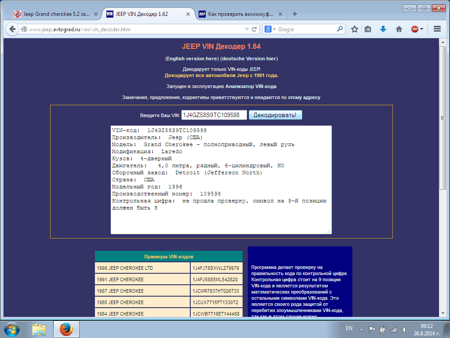
Task: Click the JEEP VIN Декодер 1.64 heading
Action: coord(221,47)
